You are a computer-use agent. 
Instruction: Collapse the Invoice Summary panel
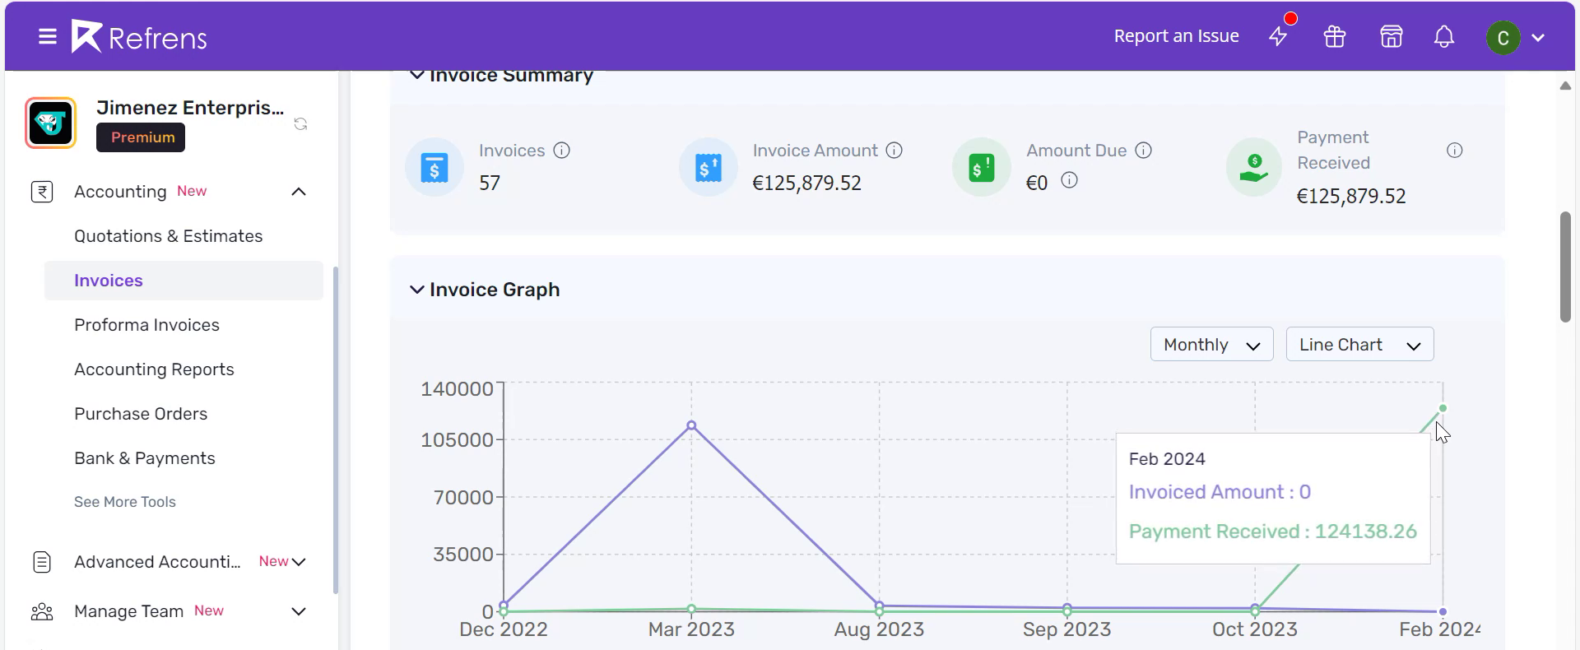click(x=417, y=76)
